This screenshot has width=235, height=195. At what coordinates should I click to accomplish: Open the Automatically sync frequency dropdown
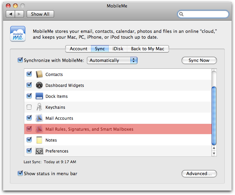pyautogui.click(x=112, y=60)
